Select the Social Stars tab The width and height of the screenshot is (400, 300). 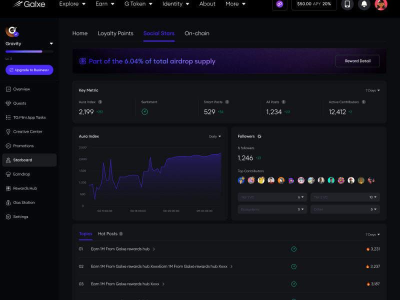[159, 33]
